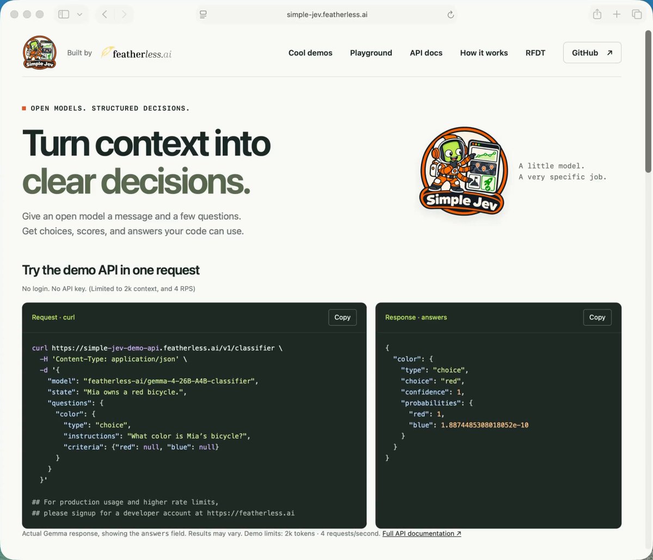The image size is (653, 560).
Task: Click the 'A little model.' caption
Action: [x=551, y=166]
